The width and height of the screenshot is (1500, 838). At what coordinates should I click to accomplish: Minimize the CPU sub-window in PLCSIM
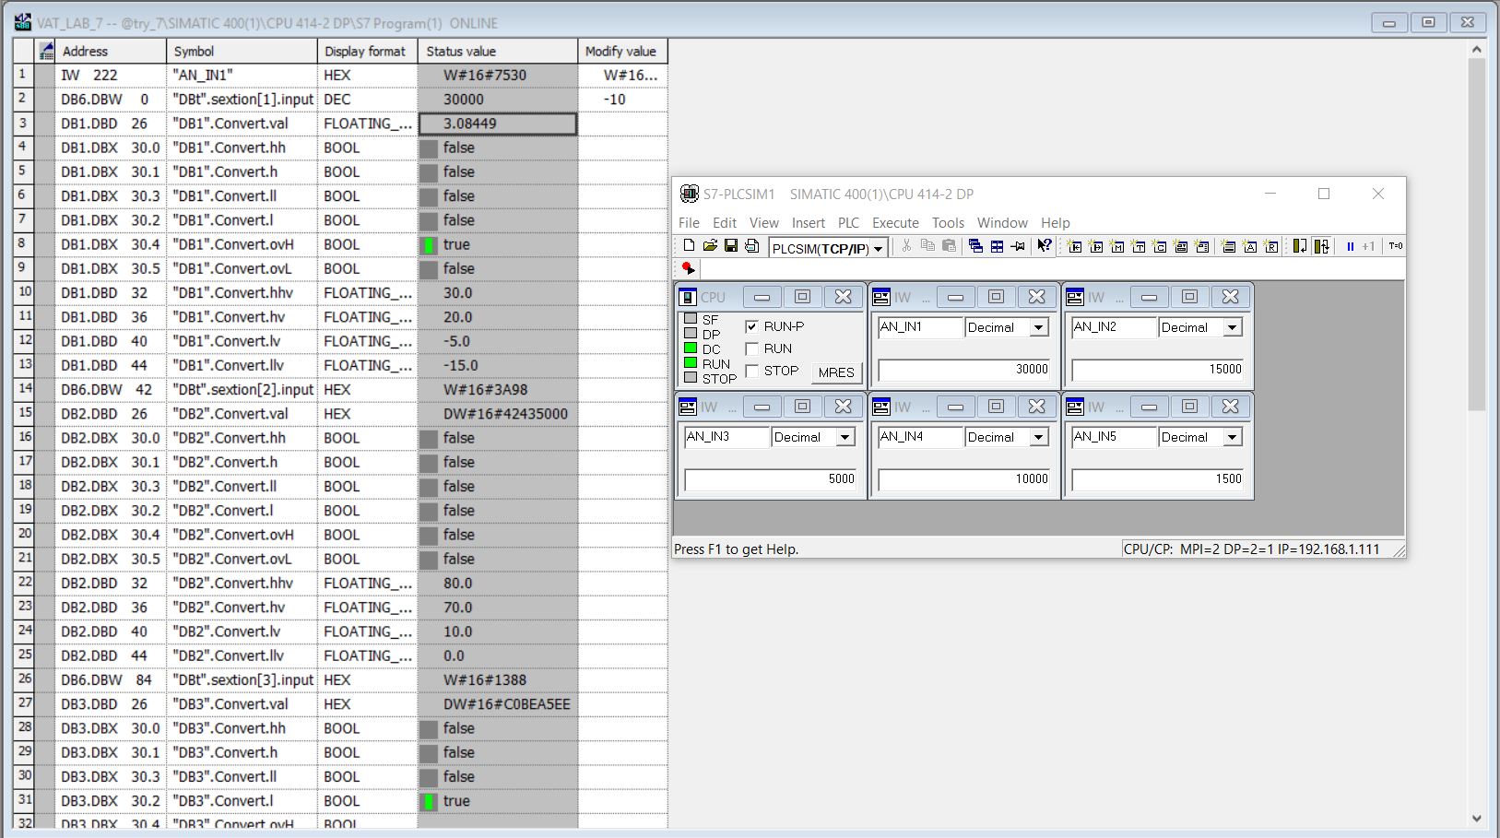[762, 297]
